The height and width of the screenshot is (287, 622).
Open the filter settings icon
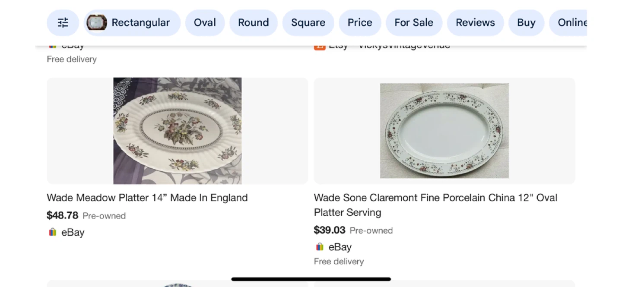[x=63, y=23]
